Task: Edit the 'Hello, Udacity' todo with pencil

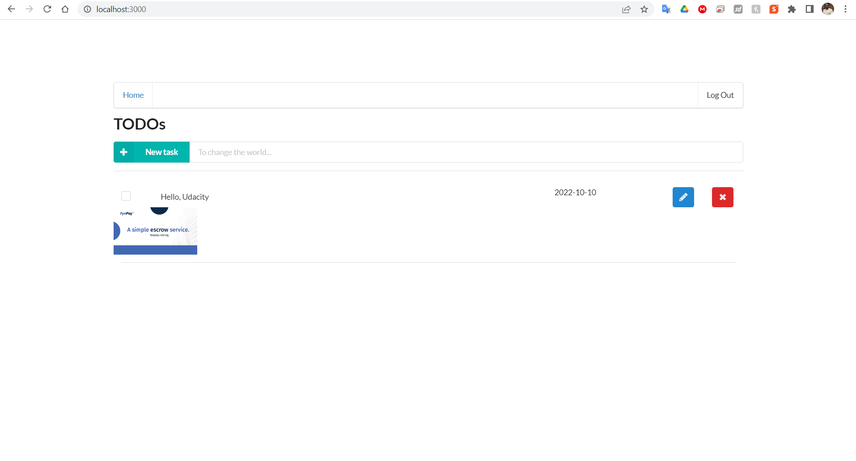Action: (683, 197)
